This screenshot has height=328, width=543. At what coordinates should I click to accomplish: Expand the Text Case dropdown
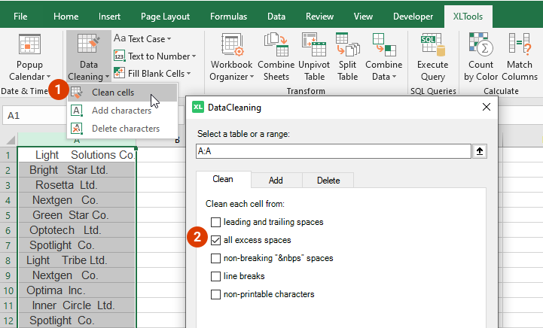(143, 38)
